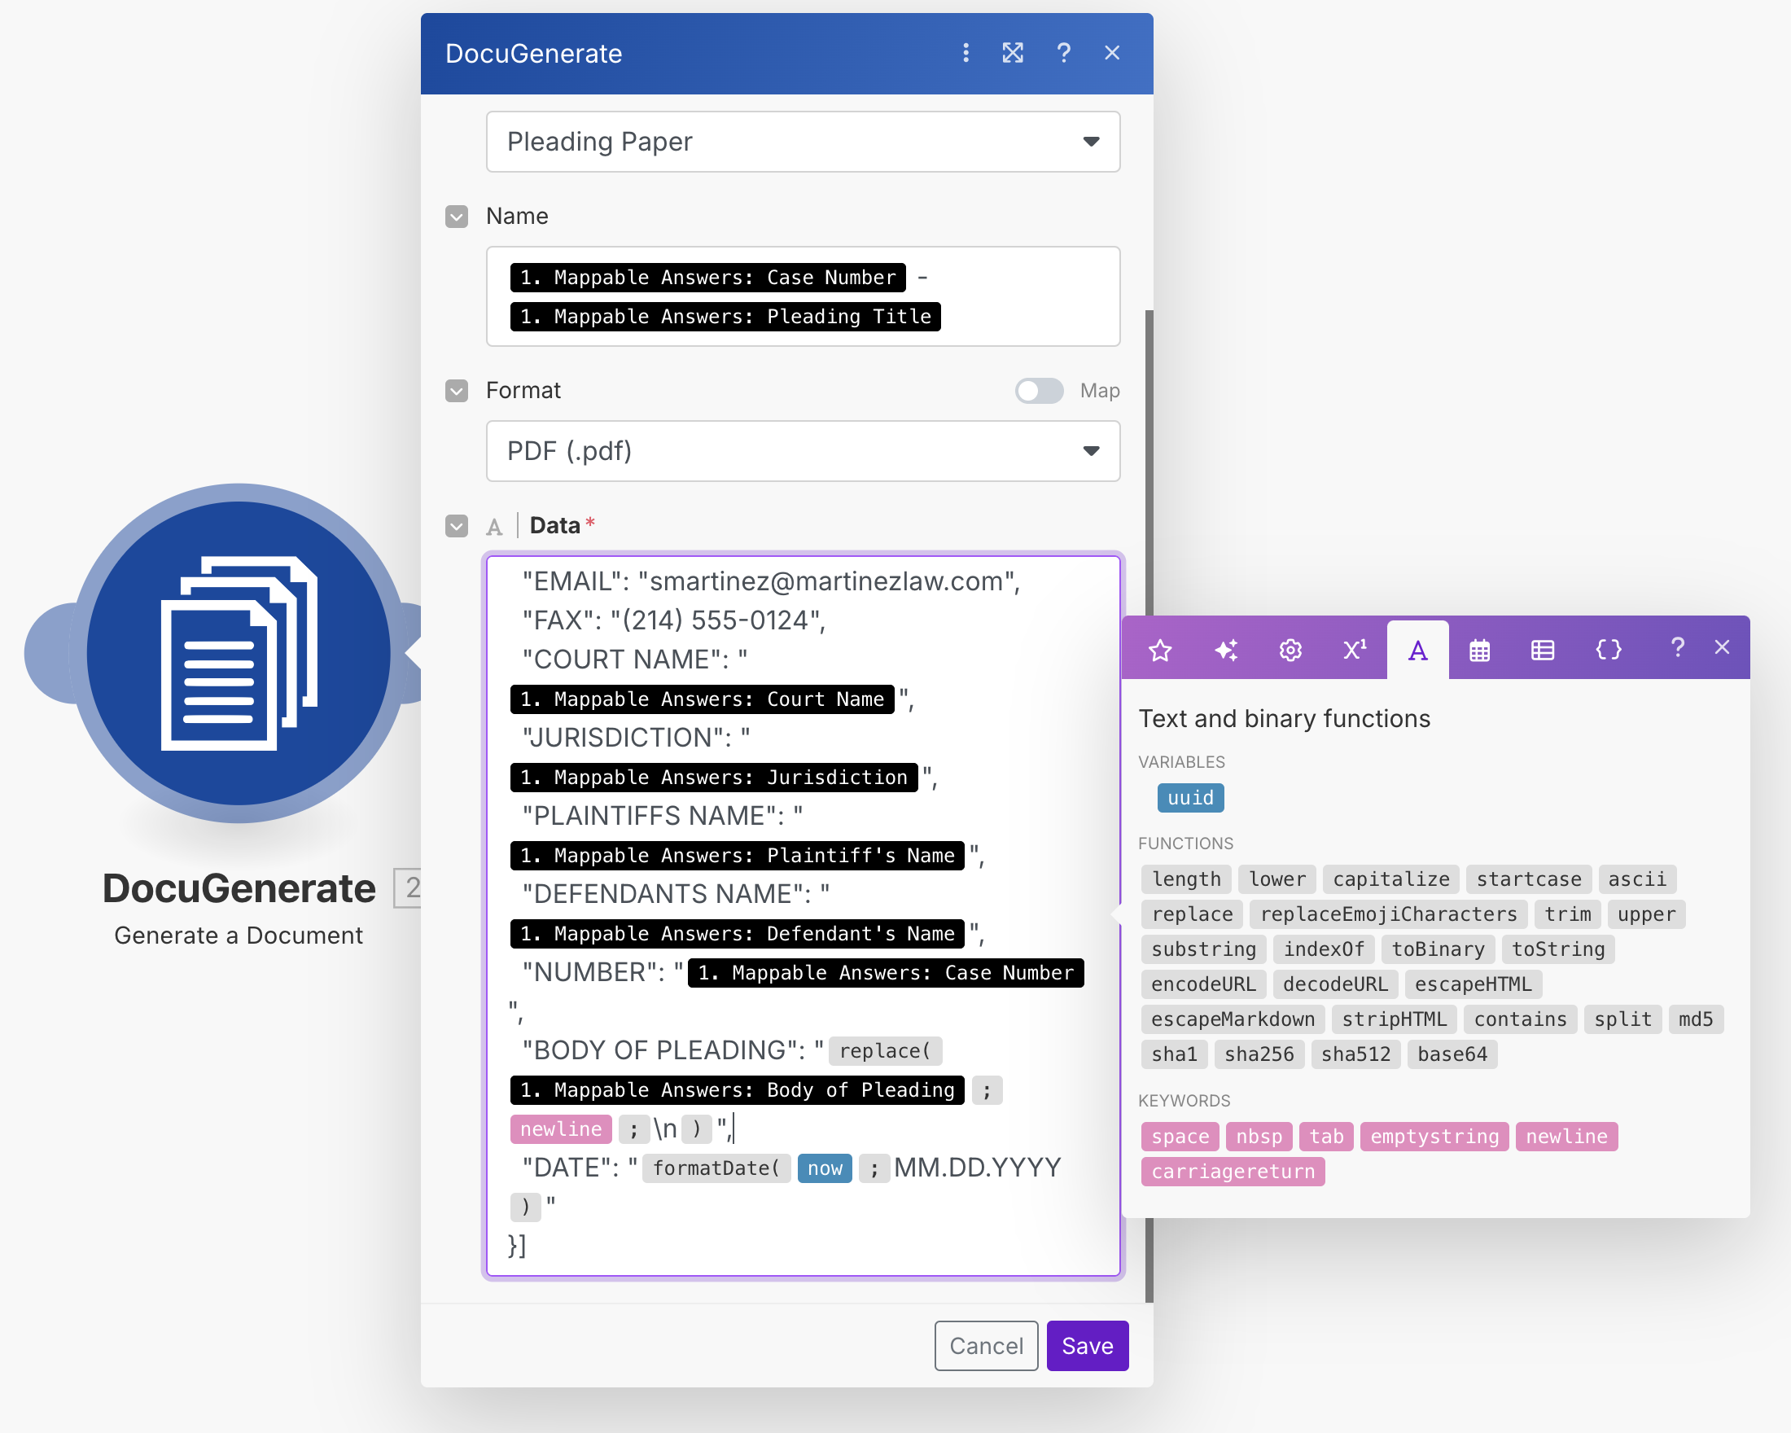Viewport: 1791px width, 1433px height.
Task: Click the Save button
Action: tap(1088, 1346)
